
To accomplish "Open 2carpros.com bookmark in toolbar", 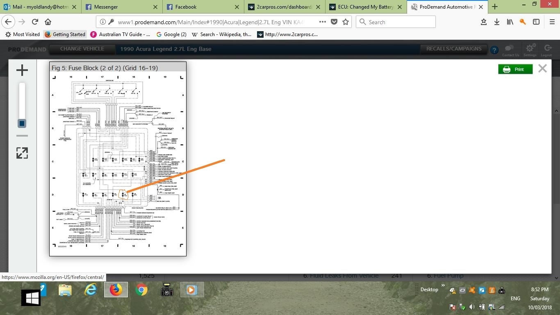I will 287,34.
